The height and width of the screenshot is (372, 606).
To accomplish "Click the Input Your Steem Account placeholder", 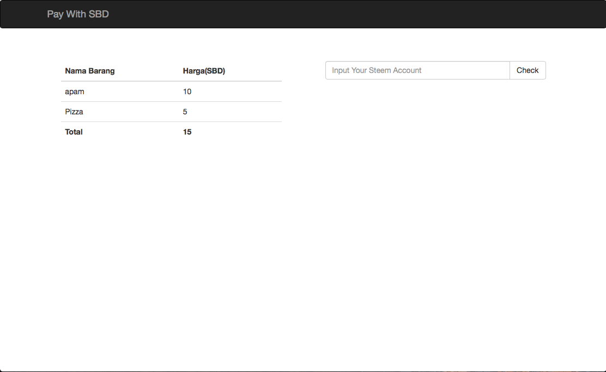I will tap(377, 70).
